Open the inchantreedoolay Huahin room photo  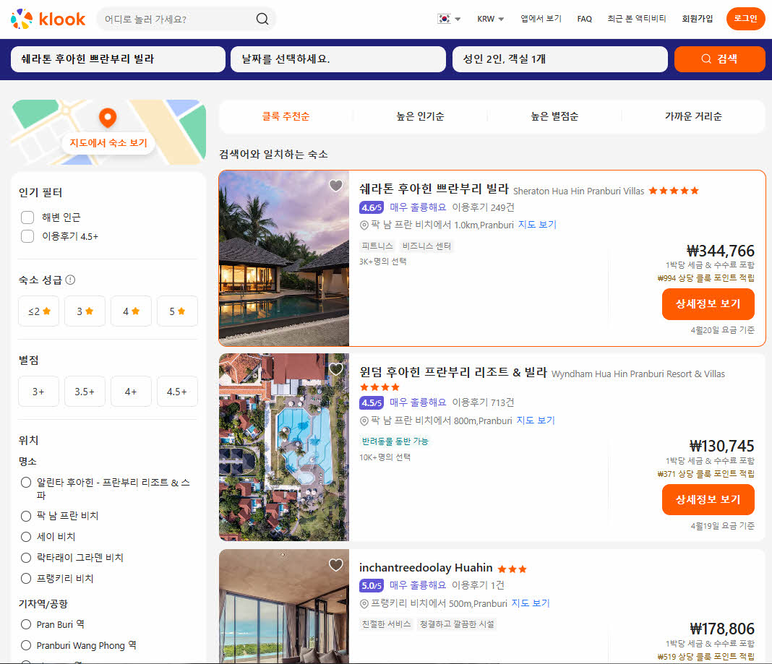(284, 606)
